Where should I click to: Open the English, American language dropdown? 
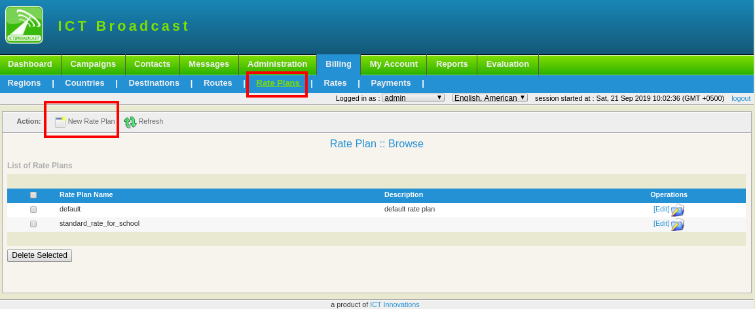pyautogui.click(x=490, y=98)
